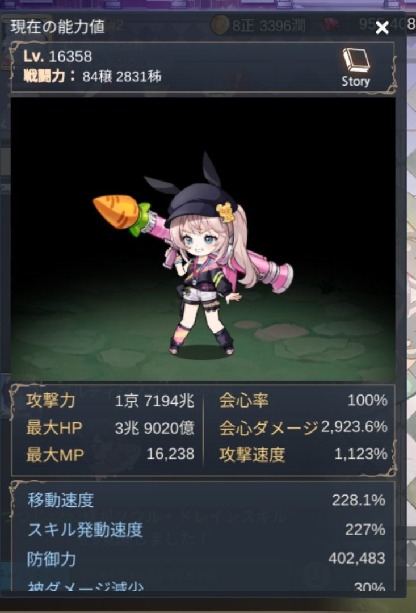Tap the 移動速度 detail row

coord(207,500)
